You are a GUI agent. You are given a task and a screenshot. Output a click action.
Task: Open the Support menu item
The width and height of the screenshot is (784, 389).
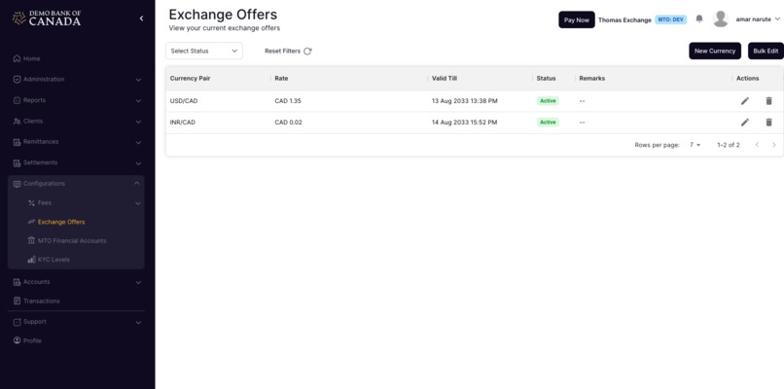point(34,322)
